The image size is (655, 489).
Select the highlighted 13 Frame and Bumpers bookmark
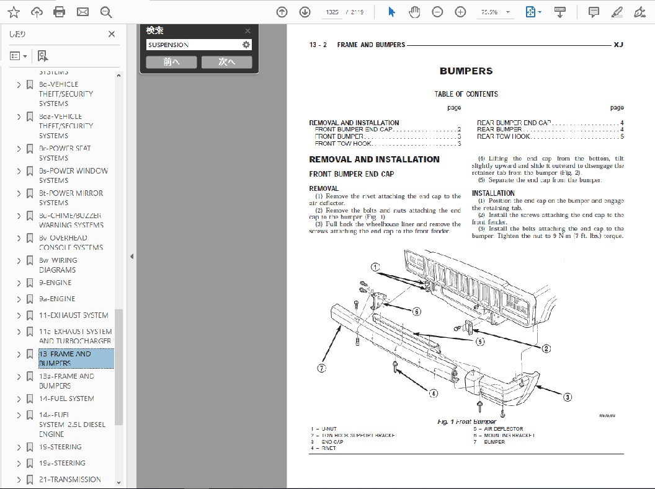tap(76, 358)
